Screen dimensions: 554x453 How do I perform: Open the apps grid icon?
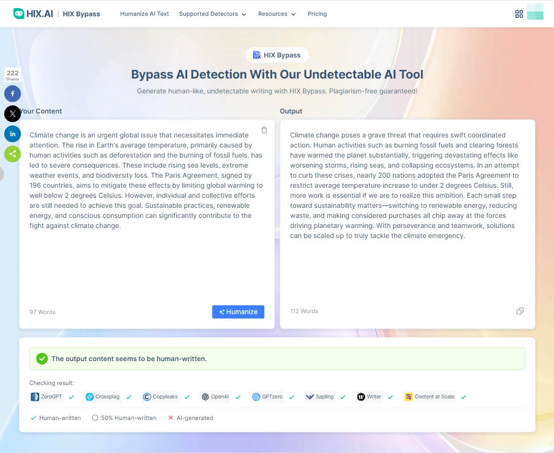(519, 14)
